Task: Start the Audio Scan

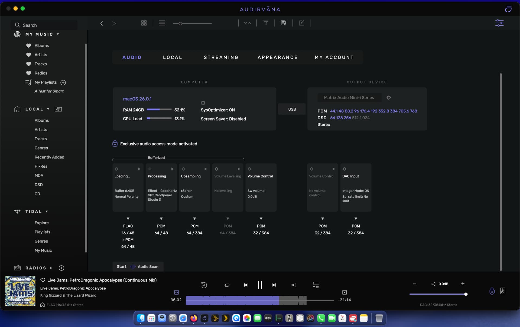Action: [138, 267]
